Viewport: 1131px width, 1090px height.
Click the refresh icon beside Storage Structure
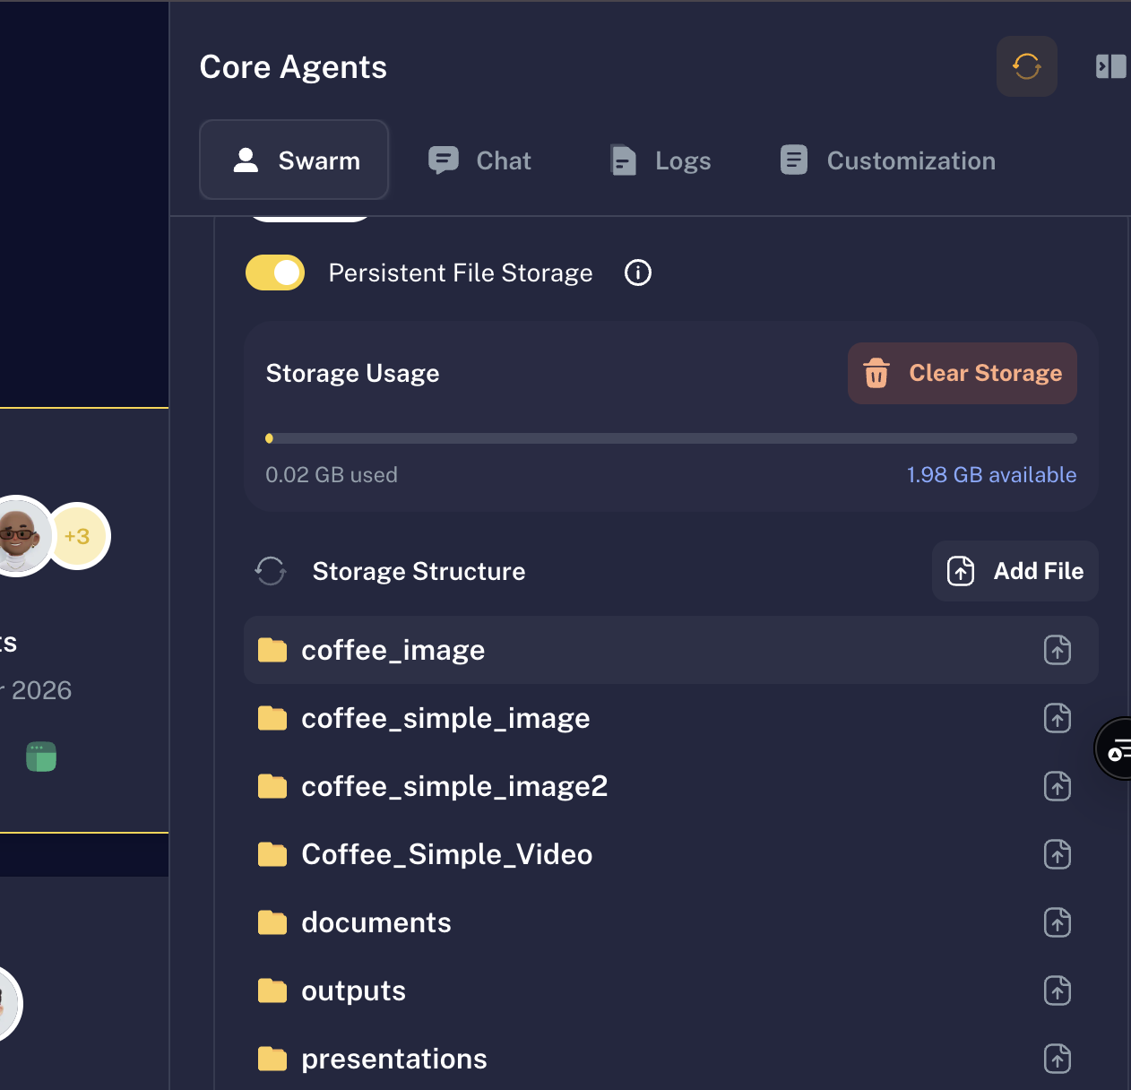270,571
